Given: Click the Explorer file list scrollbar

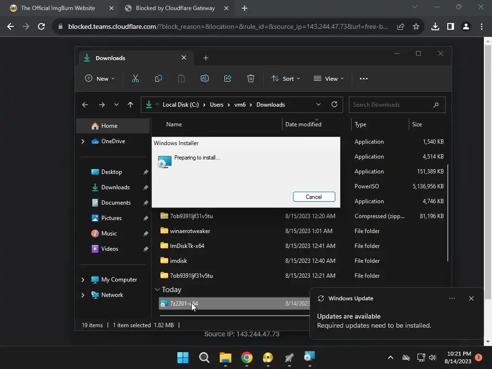Looking at the screenshot, I should pyautogui.click(x=448, y=213).
